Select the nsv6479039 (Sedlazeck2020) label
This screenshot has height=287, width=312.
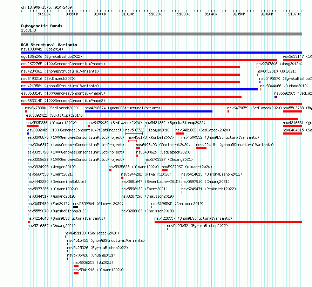tap(115, 123)
